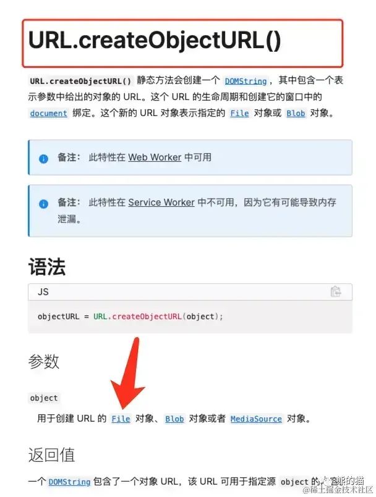Image resolution: width=376 pixels, height=497 pixels.
Task: Click the info icon beside Web Worker note
Action: click(43, 159)
